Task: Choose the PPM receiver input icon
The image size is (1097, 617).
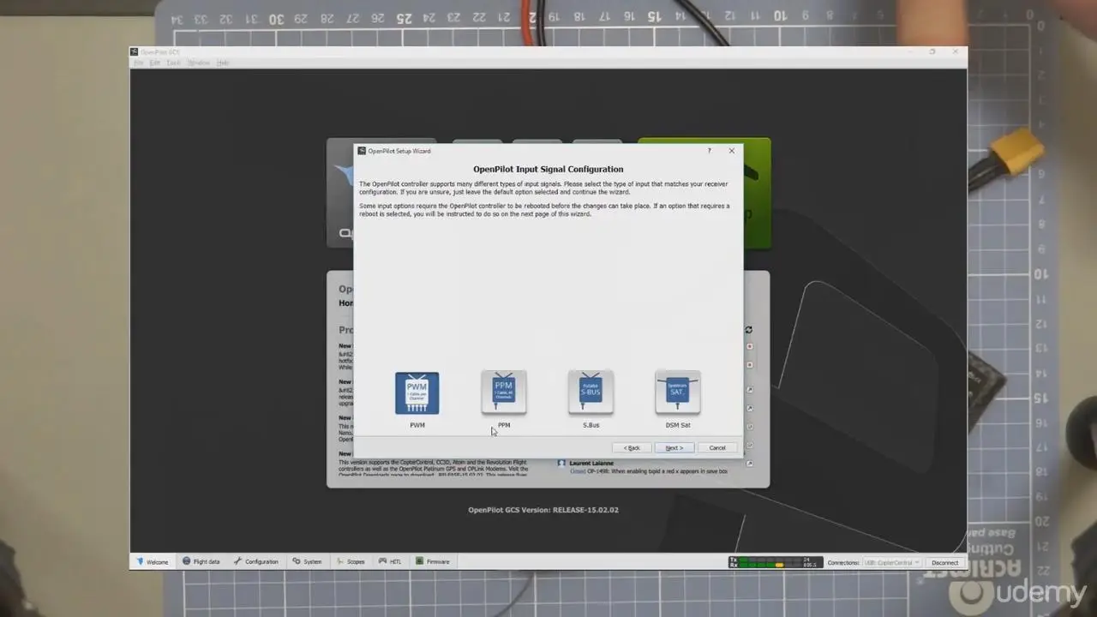Action: click(504, 392)
